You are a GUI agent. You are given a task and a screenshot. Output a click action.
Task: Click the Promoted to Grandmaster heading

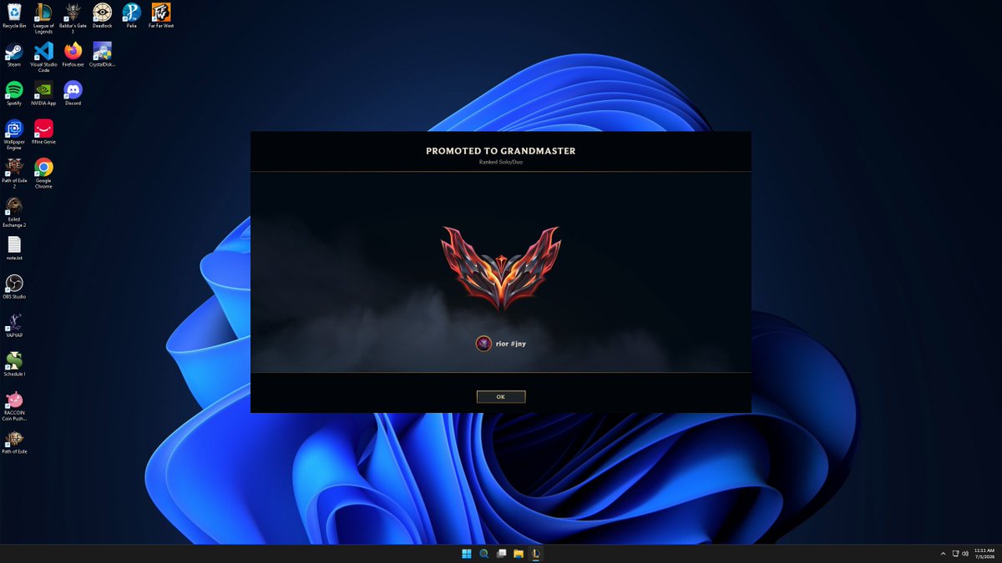501,151
